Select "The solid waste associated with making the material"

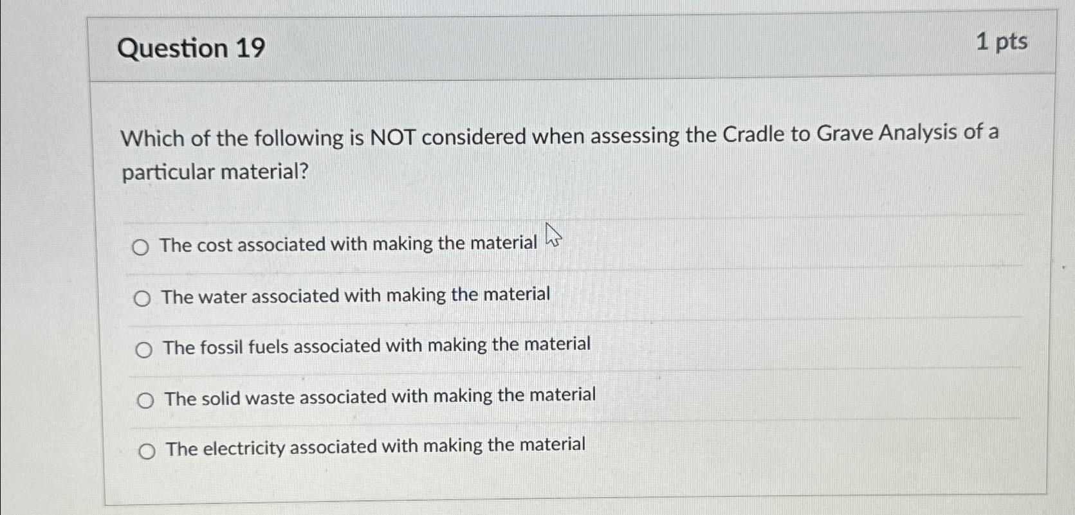147,400
